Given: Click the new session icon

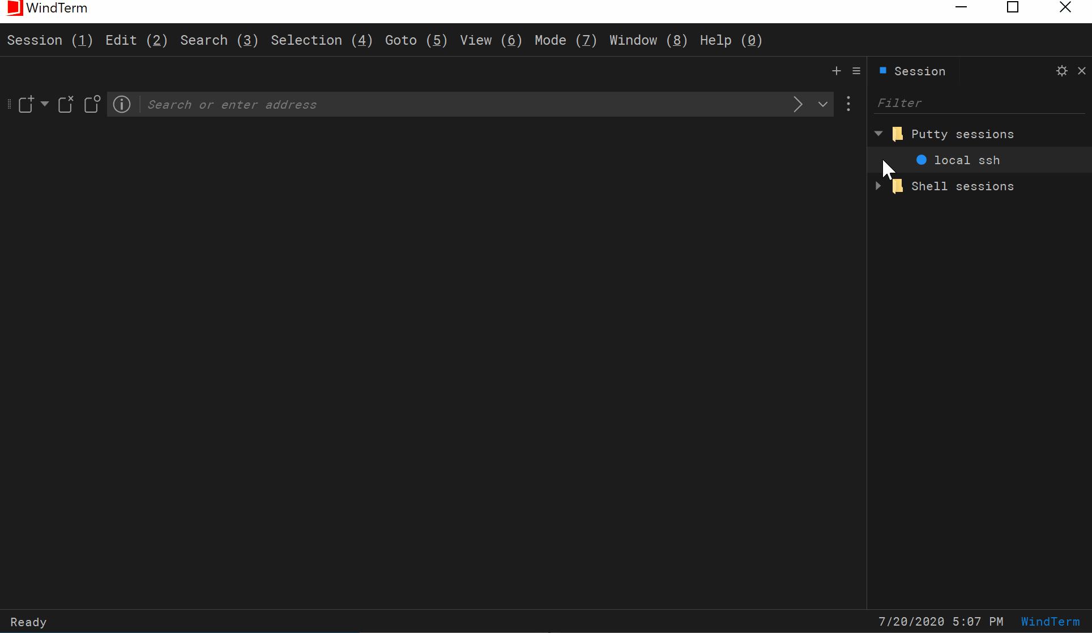Looking at the screenshot, I should point(27,104).
